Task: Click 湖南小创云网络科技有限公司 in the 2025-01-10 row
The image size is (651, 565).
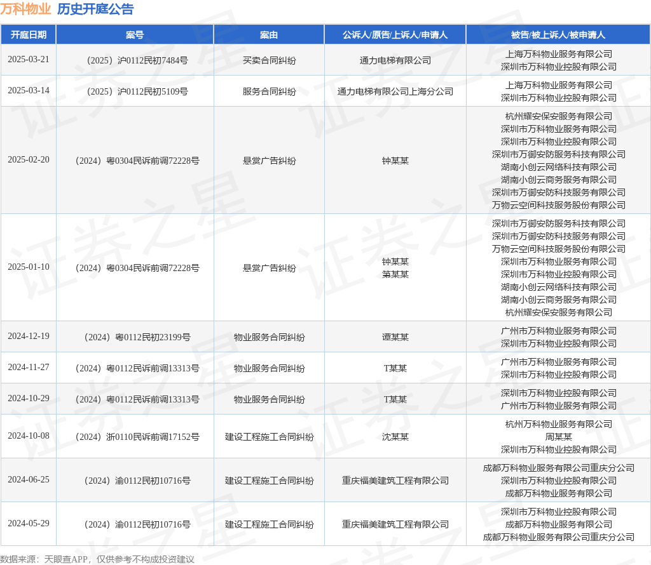Action: click(558, 288)
